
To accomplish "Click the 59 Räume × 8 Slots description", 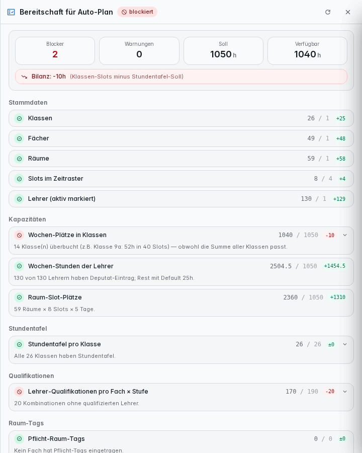I will (x=55, y=309).
